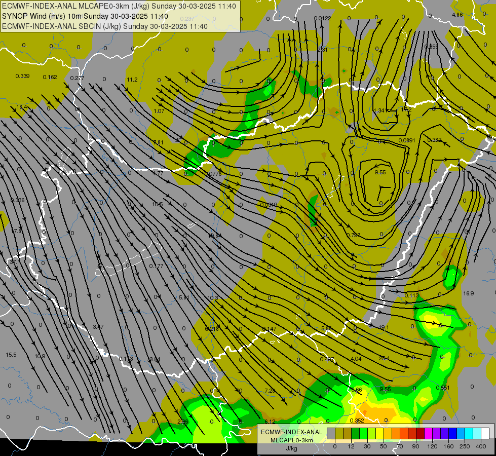
Task: Click the map value 6.66
Action: (x=357, y=390)
